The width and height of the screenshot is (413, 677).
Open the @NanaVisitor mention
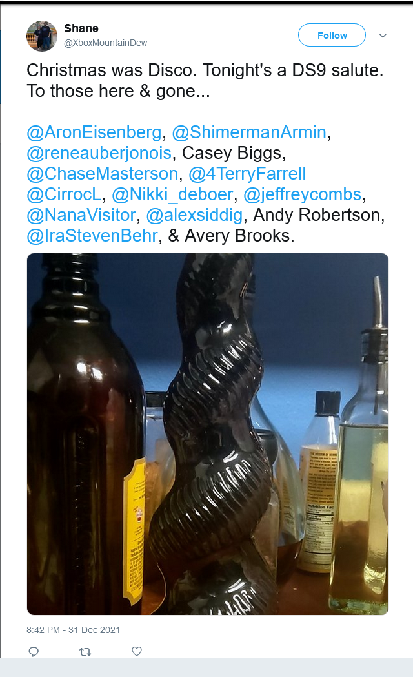click(x=81, y=216)
